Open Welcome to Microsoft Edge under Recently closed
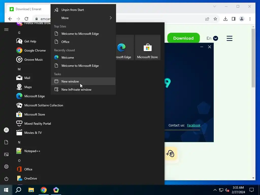Viewport: 260px width, 195px height. 83,66
